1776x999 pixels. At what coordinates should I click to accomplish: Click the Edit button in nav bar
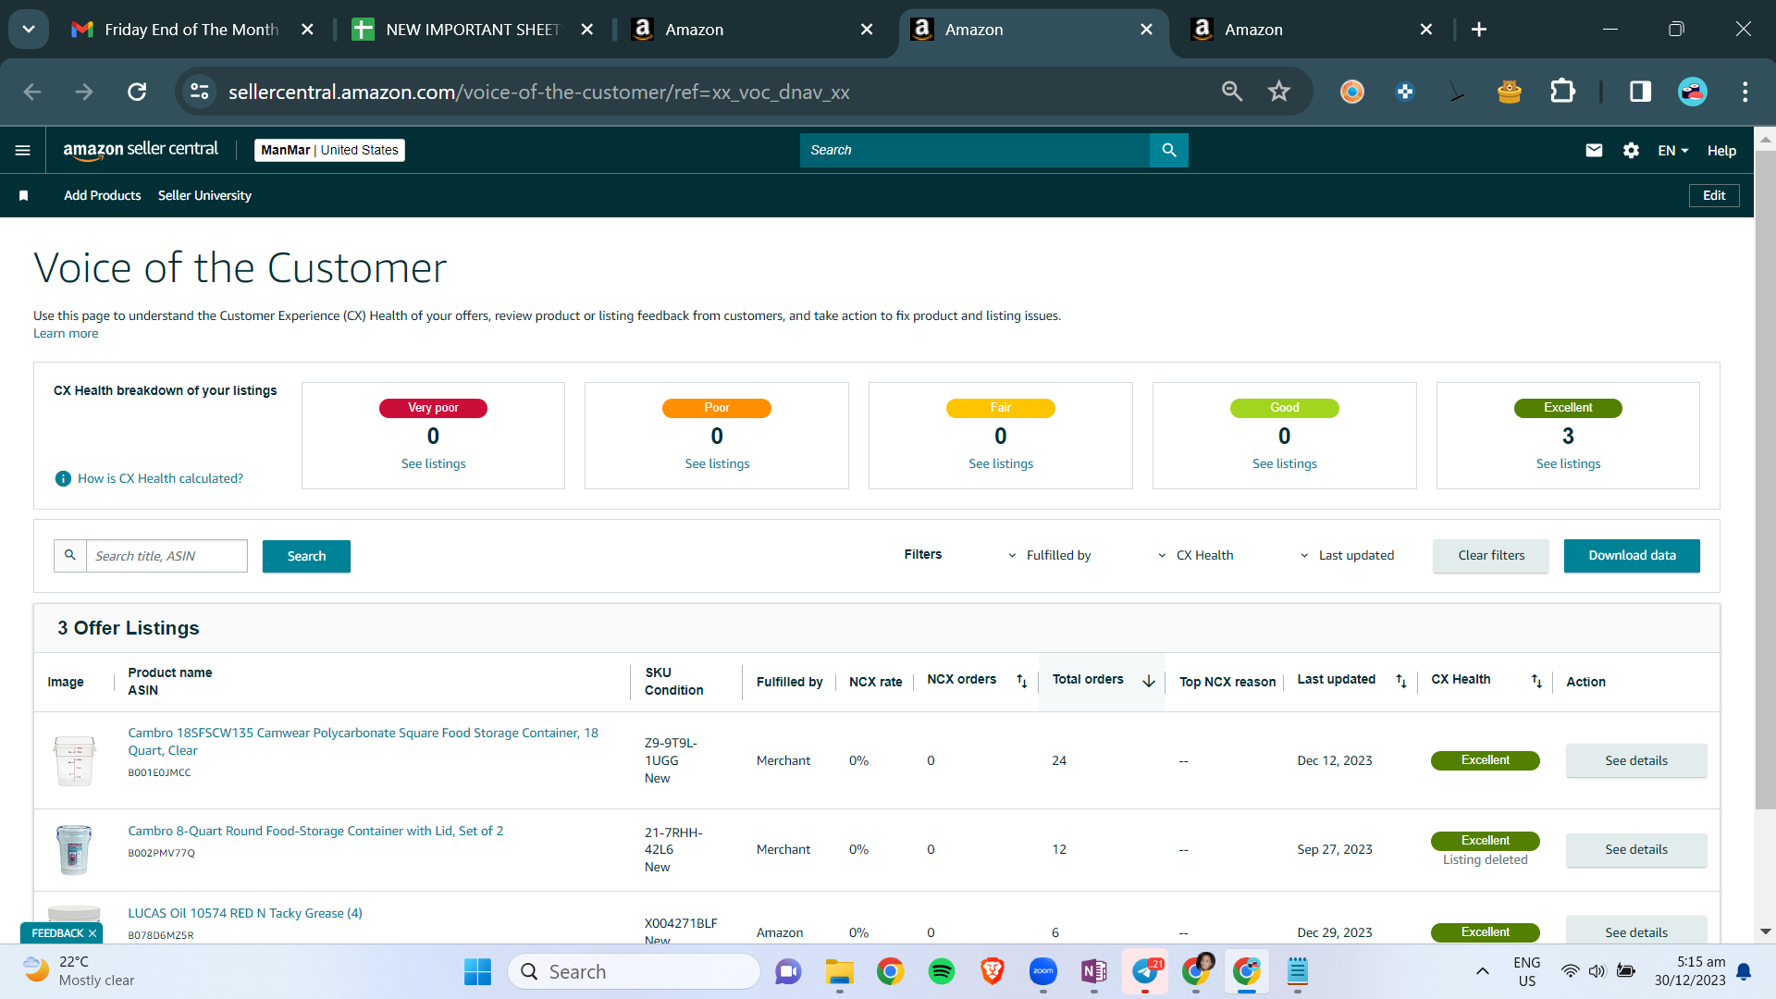(1714, 195)
